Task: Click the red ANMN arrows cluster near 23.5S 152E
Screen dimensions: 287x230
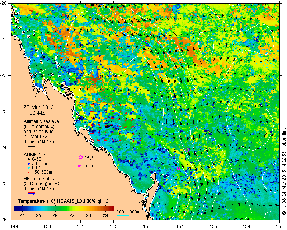Action: tap(113, 126)
